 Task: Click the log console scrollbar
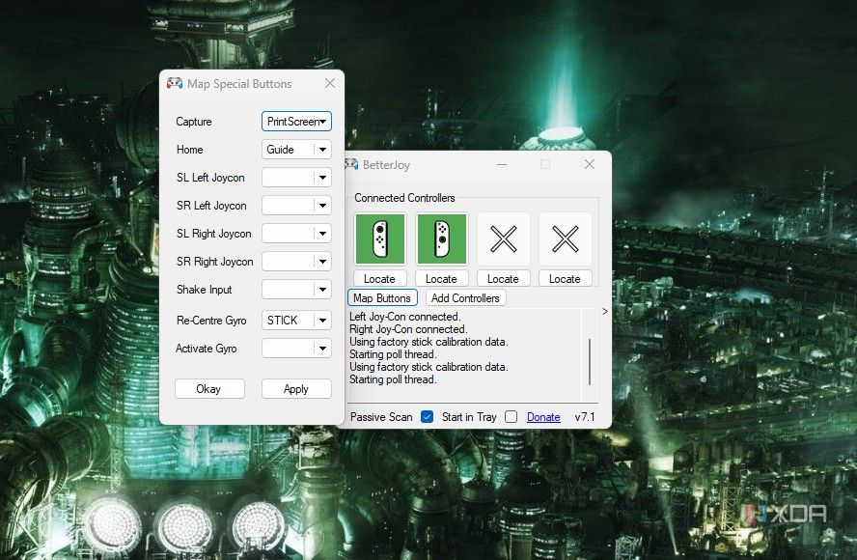590,361
